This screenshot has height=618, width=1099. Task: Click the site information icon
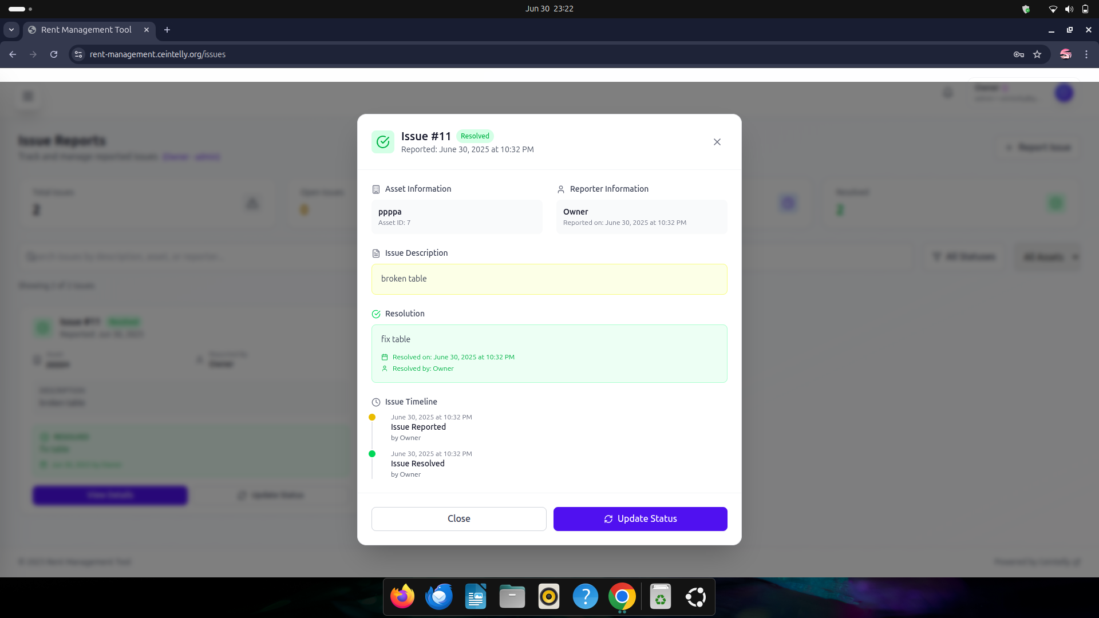click(x=78, y=54)
